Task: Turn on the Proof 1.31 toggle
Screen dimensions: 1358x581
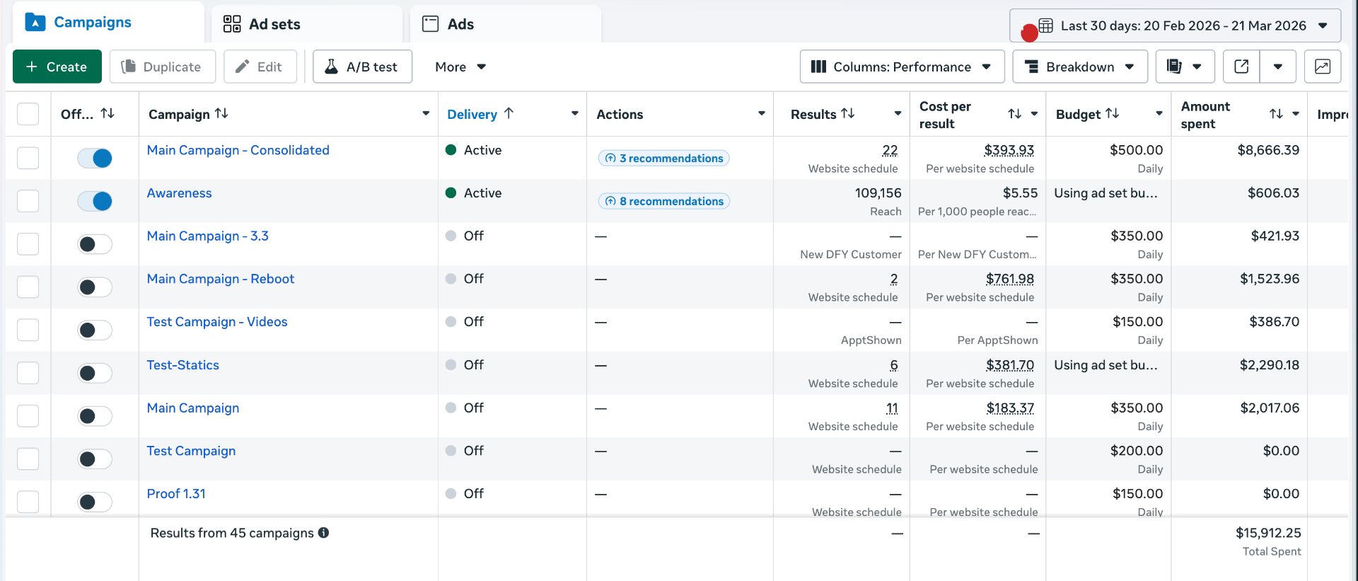Action: [x=95, y=502]
